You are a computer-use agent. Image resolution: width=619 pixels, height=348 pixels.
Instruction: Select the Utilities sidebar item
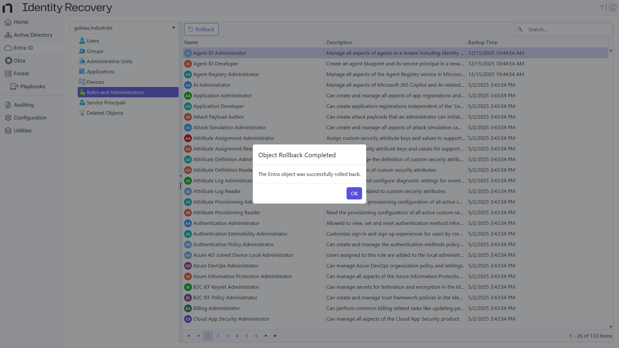[x=22, y=130]
